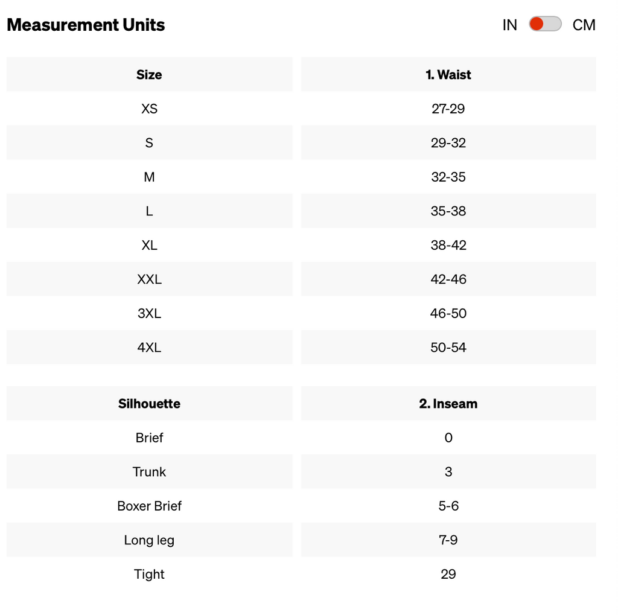Image resolution: width=618 pixels, height=615 pixels.
Task: Select the CM unit label
Action: [x=584, y=25]
